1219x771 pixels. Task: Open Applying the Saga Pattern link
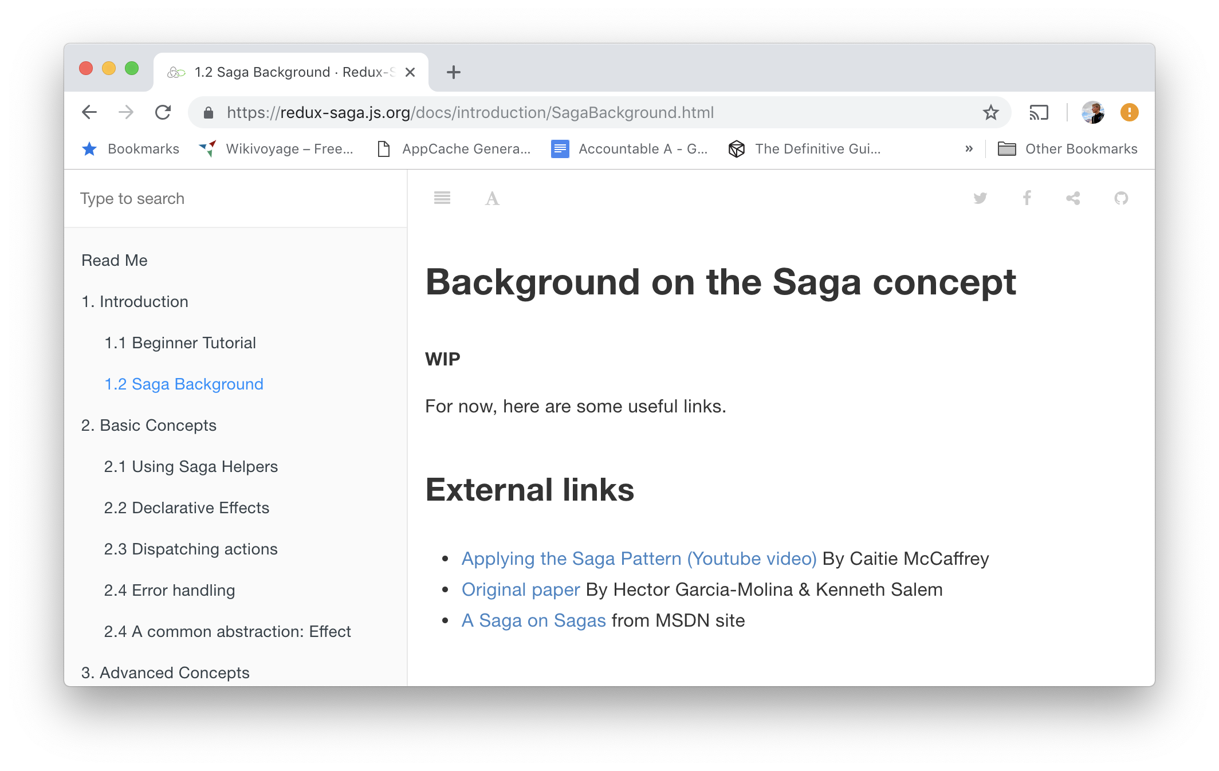pos(639,558)
